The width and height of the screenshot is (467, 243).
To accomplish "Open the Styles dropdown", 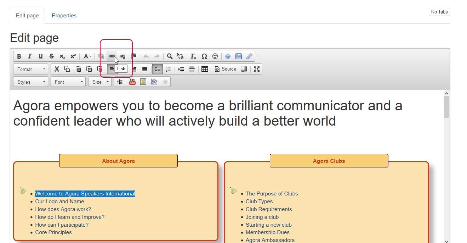I will pos(30,82).
